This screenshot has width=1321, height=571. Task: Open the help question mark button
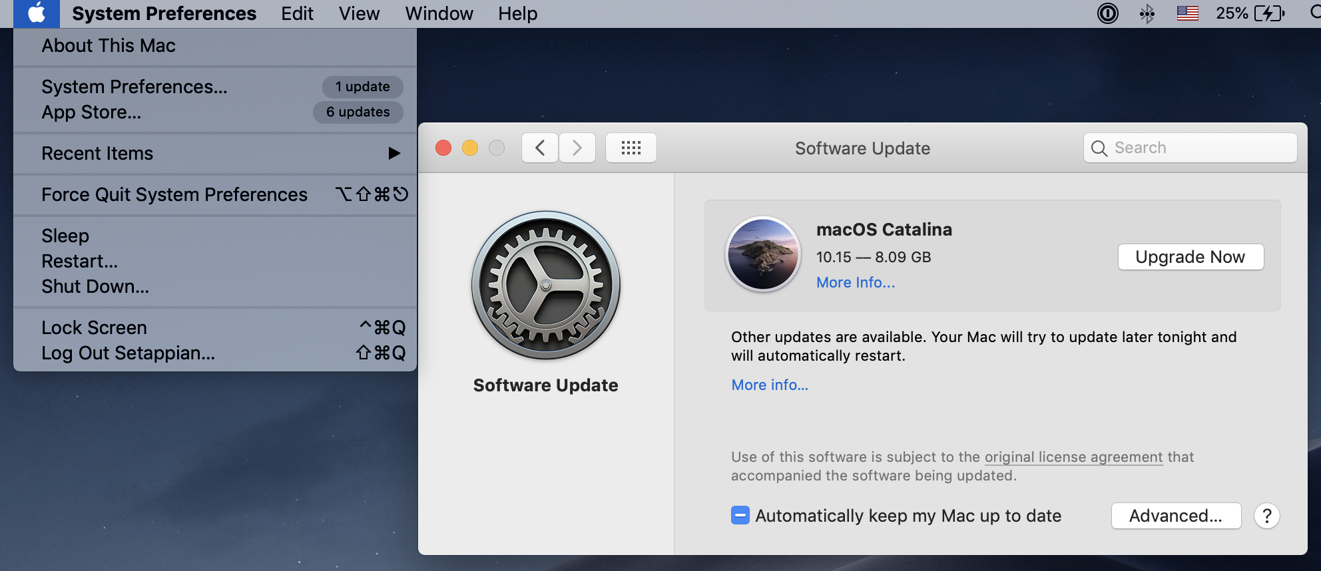click(1267, 516)
